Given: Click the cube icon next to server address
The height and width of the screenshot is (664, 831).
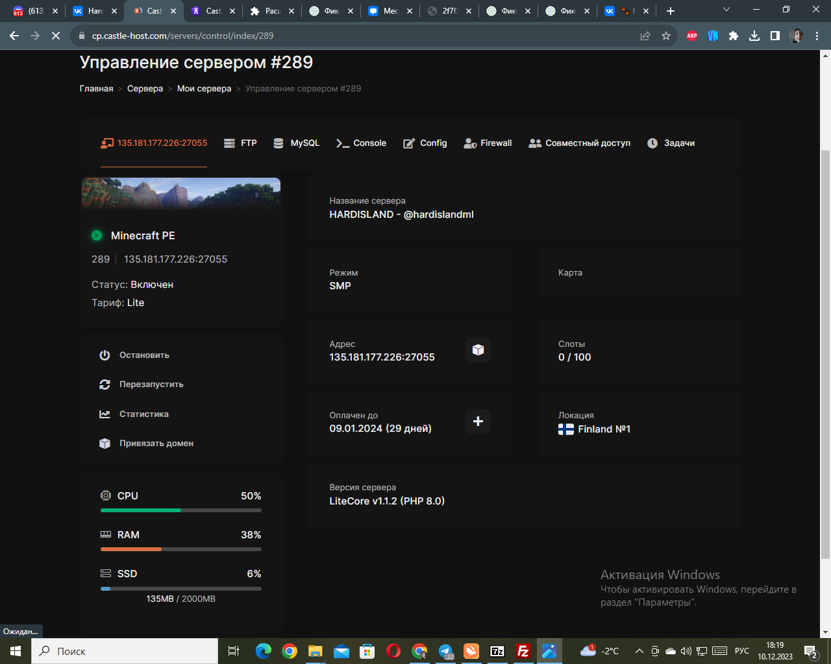Looking at the screenshot, I should point(478,350).
